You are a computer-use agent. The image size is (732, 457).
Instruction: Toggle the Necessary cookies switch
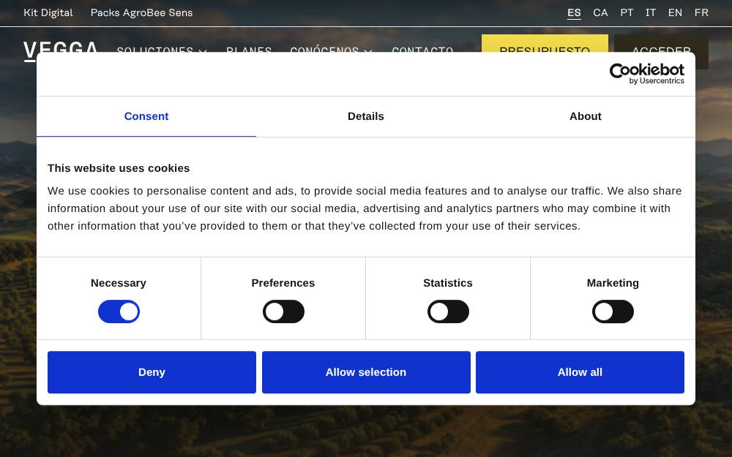coord(119,311)
